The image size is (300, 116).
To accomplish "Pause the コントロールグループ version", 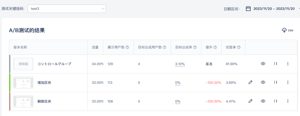I will click(x=276, y=64).
